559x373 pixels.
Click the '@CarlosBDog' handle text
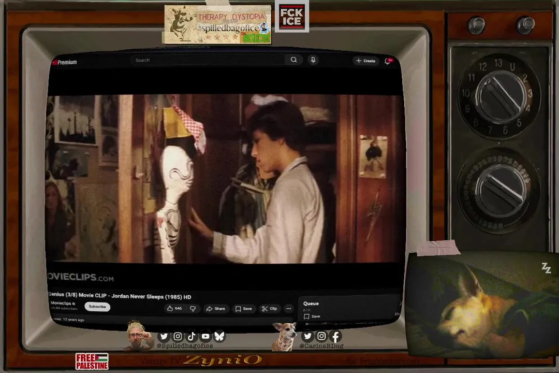(x=321, y=346)
